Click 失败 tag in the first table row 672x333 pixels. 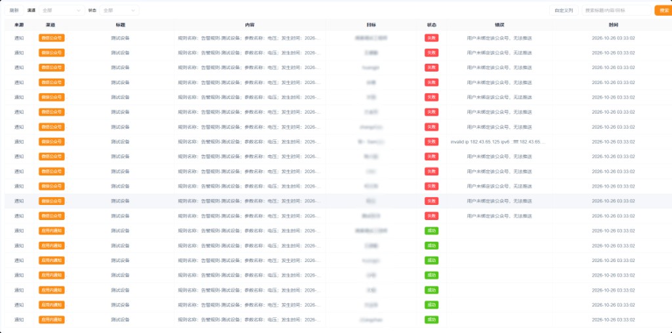432,37
